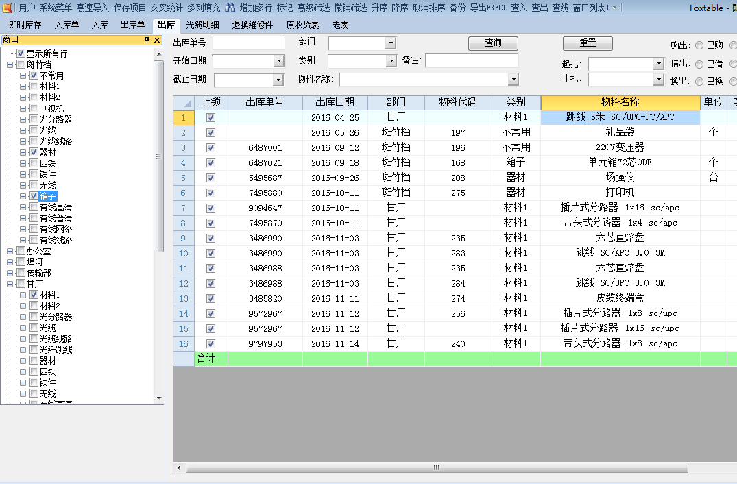This screenshot has height=484, width=737.
Task: Switch to the 出库单 tab
Action: pos(132,25)
